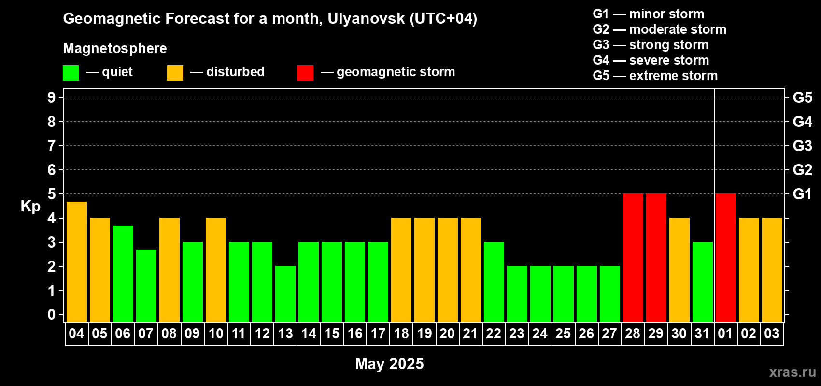Select the orange bar for May 05
Screen dimensions: 821x386
coord(100,270)
